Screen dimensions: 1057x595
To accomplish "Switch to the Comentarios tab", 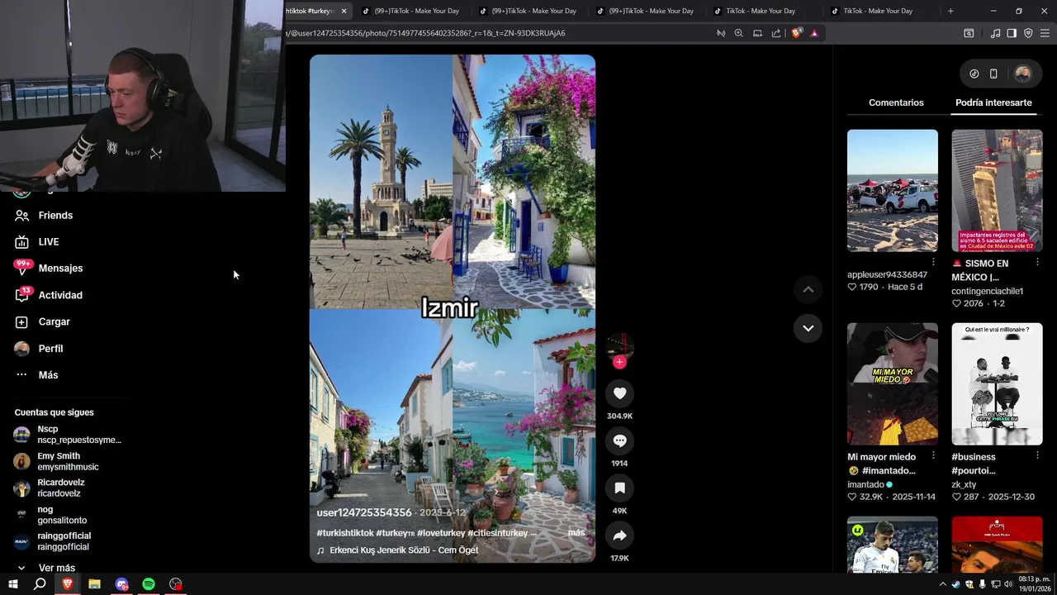I will click(x=896, y=102).
